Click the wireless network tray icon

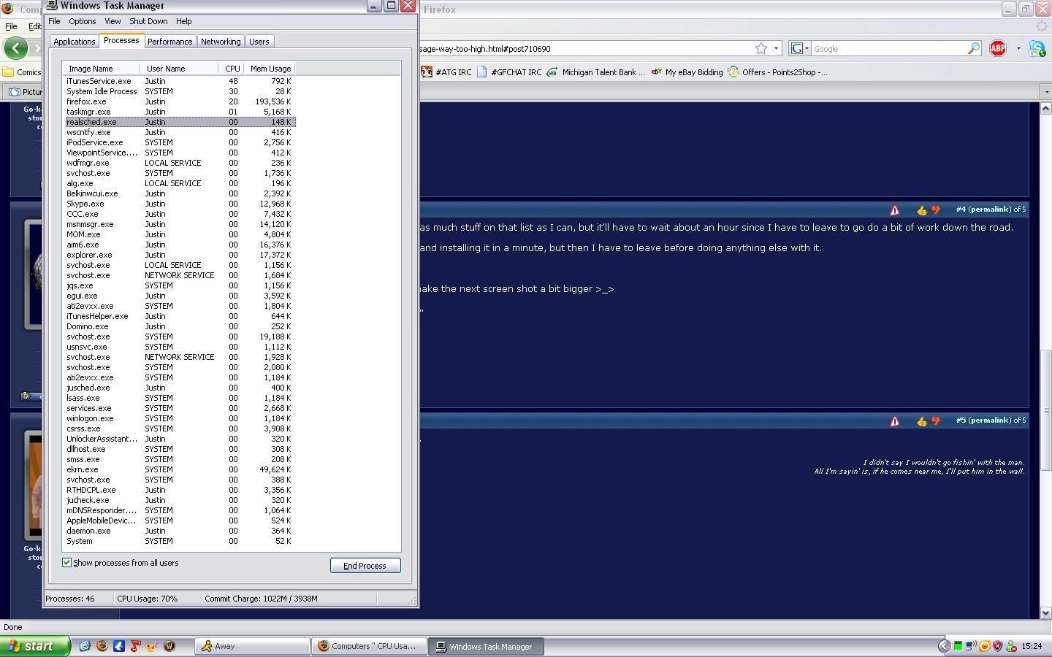pos(971,646)
